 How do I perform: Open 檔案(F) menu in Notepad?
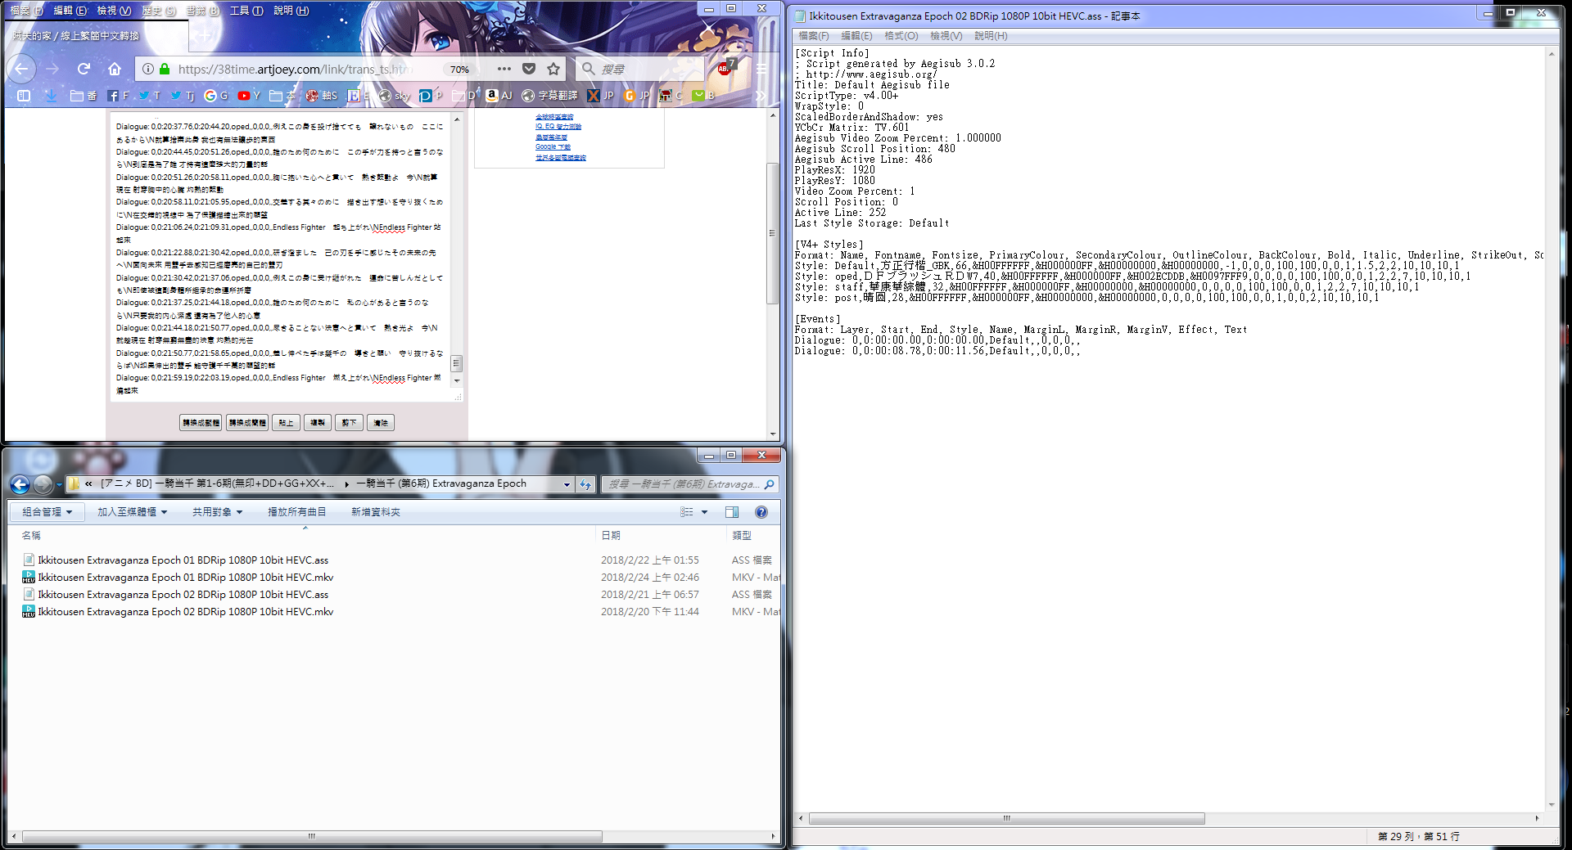(813, 36)
